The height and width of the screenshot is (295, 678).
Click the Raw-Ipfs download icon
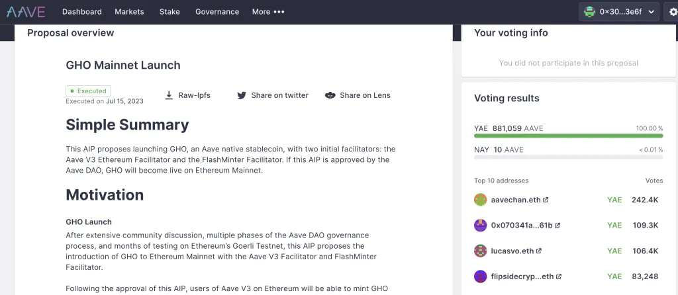169,95
